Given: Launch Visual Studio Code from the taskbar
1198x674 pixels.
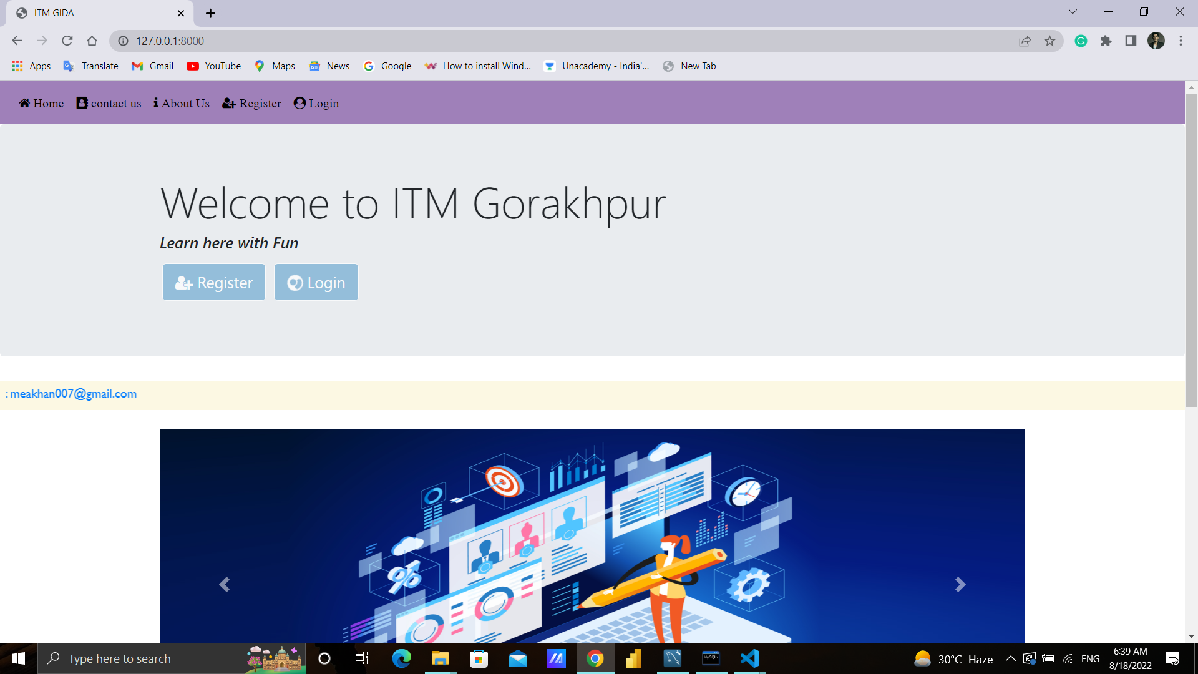Looking at the screenshot, I should pos(749,658).
